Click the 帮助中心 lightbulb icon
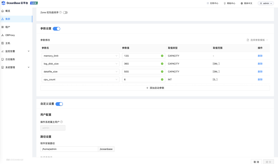The width and height of the screenshot is (278, 164). [225, 3]
